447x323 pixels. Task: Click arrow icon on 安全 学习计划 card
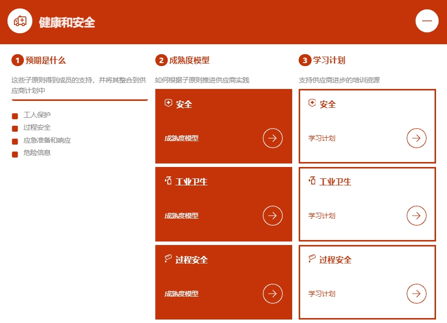pos(416,138)
